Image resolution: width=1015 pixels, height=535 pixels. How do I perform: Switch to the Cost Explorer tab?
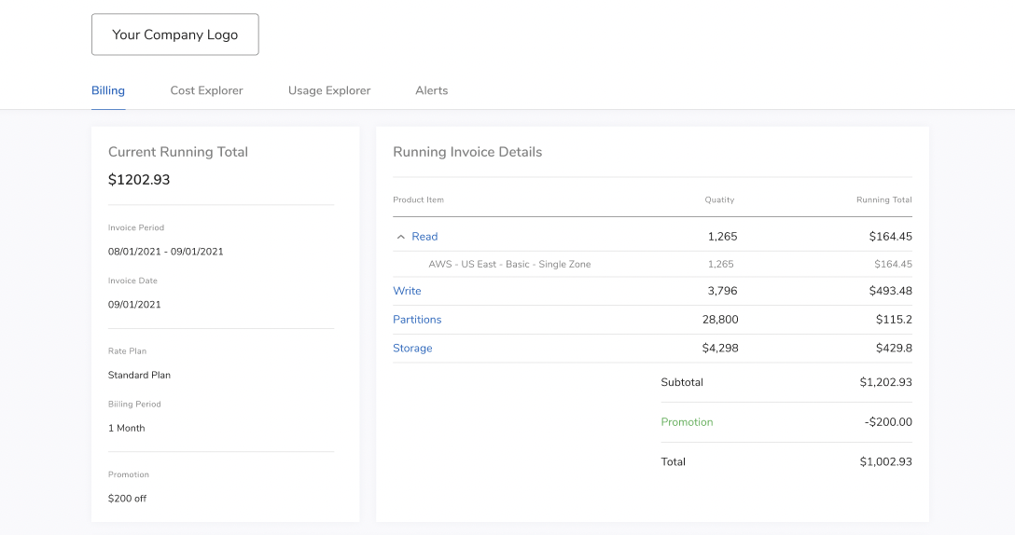206,90
